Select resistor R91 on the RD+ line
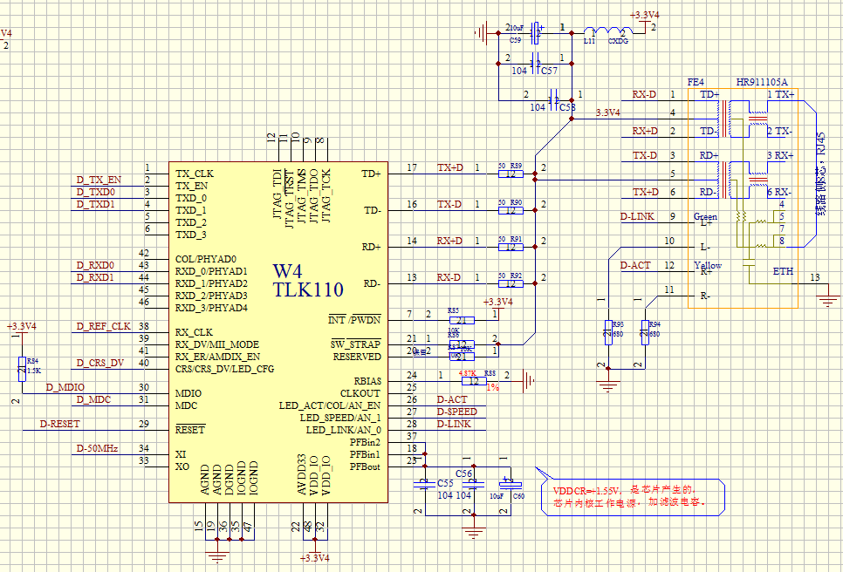Viewport: 843px width, 572px height. click(511, 247)
